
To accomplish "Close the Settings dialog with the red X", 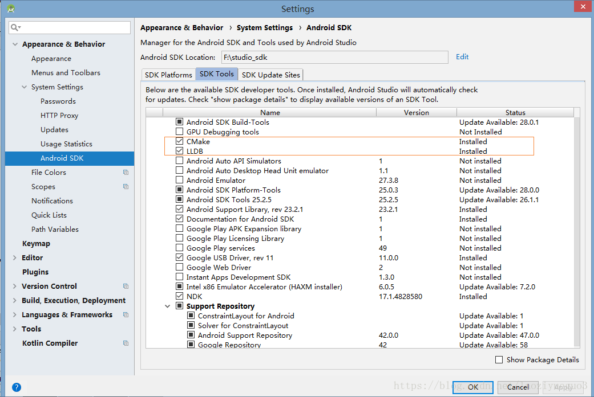I will pos(583,6).
